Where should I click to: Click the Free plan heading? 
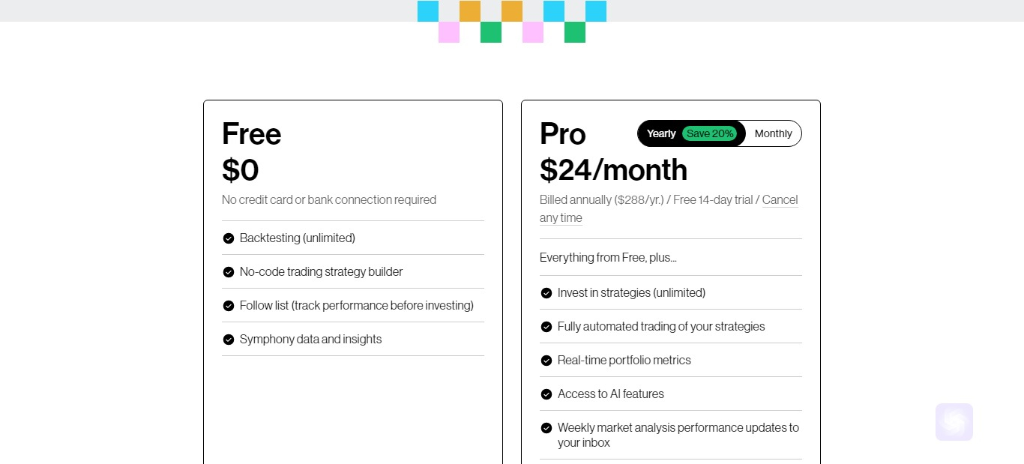click(x=252, y=134)
